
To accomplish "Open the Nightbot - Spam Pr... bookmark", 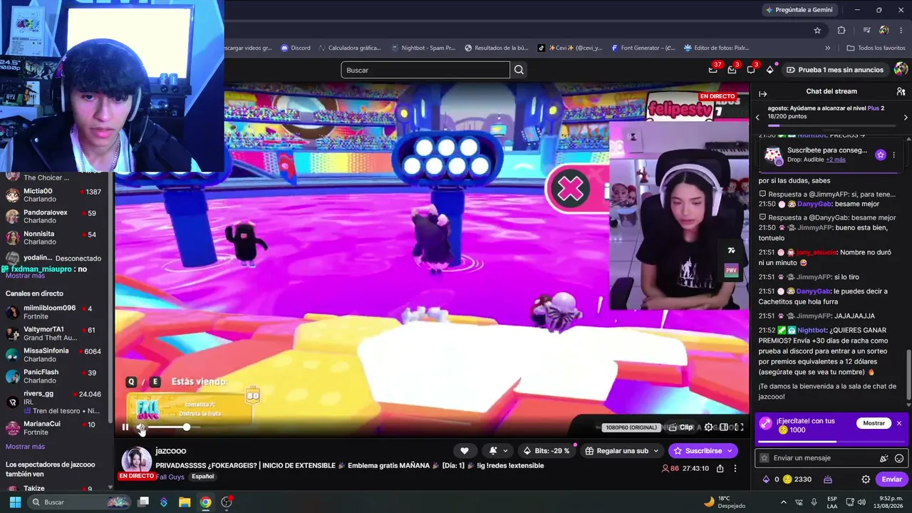I will (x=423, y=48).
